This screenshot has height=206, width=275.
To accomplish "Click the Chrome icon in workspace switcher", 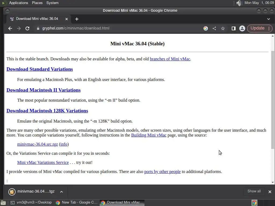I will point(254,203).
